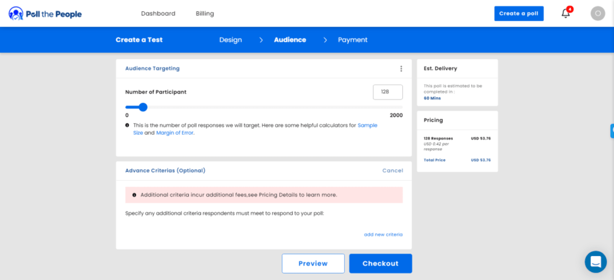This screenshot has height=280, width=614.
Task: Open the Audience Targeting three-dot menu
Action: [x=401, y=69]
